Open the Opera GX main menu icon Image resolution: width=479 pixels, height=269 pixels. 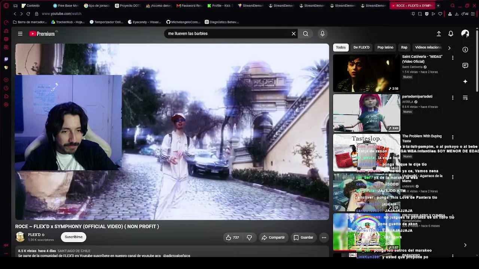(6, 6)
